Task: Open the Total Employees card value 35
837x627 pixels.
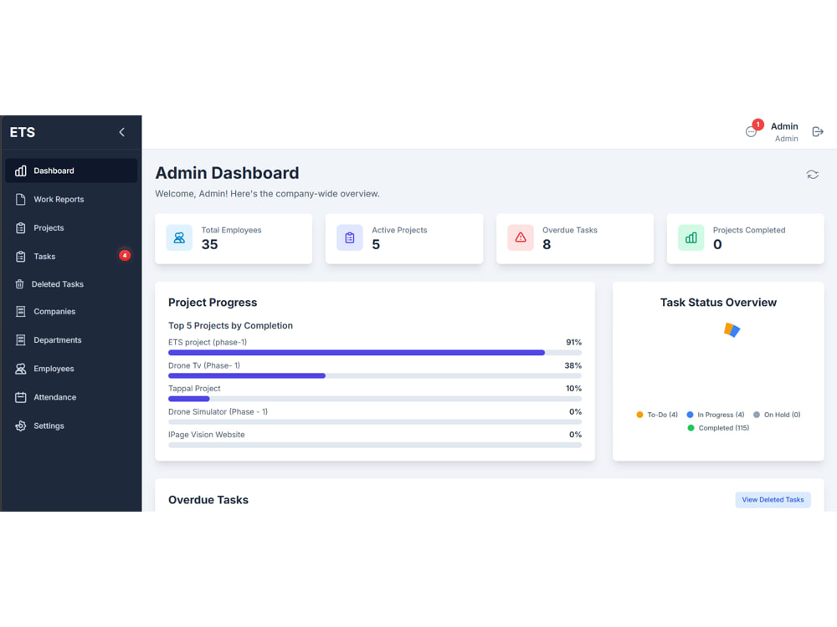Action: 209,245
